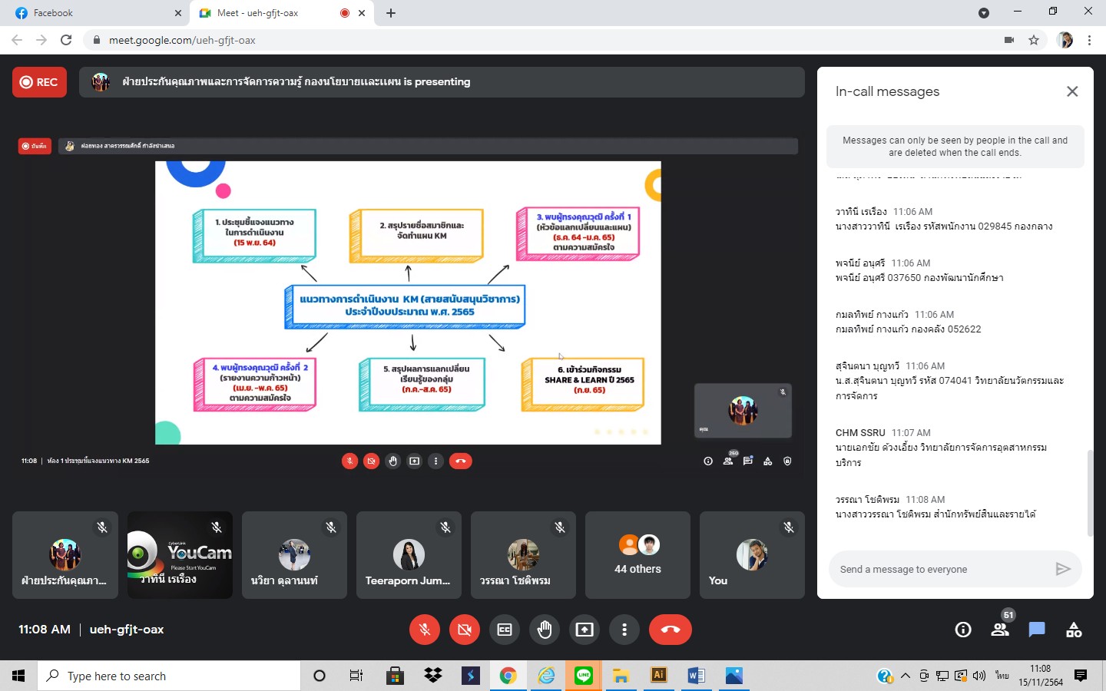Open the Activities icon
Screen dimensions: 1106x691
tap(1074, 630)
